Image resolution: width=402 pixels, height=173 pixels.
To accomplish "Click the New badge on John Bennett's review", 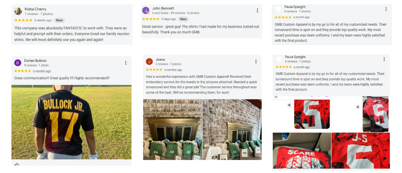I will [x=183, y=19].
